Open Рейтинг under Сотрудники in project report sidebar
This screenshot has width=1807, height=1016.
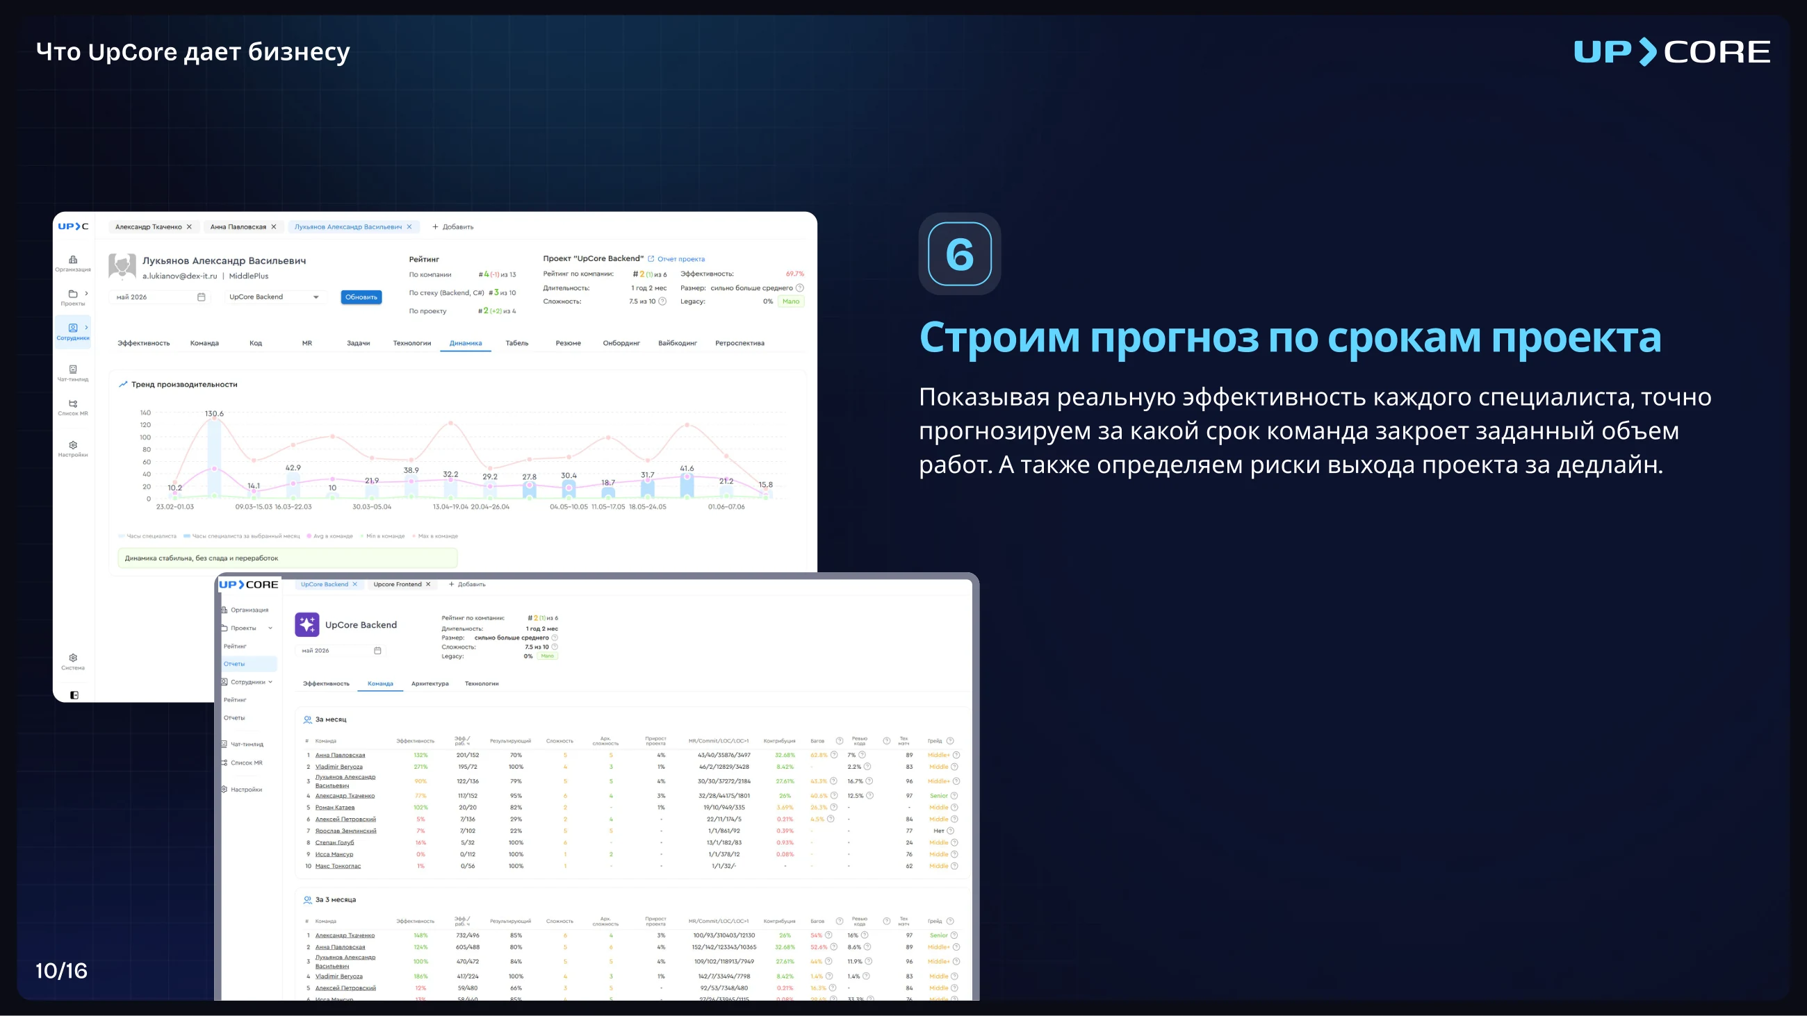click(x=235, y=700)
